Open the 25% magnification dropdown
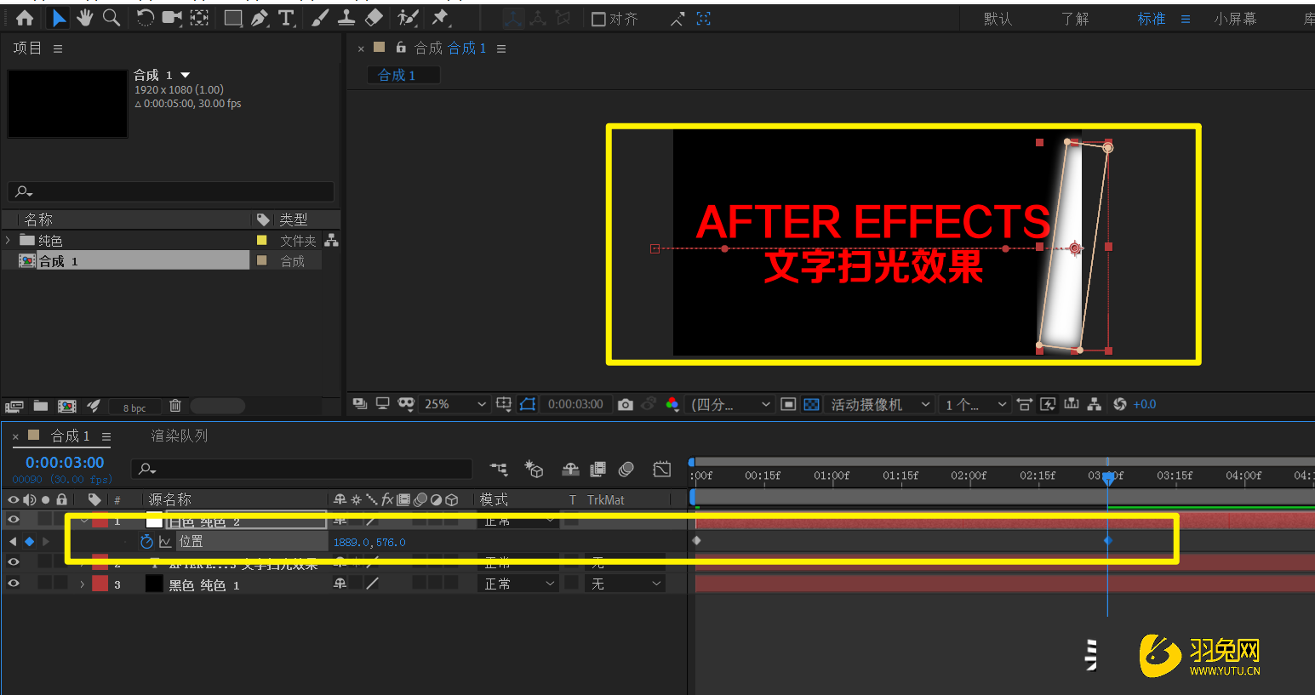 [x=455, y=405]
